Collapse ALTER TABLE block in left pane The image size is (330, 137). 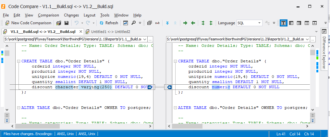pyautogui.click(x=18, y=108)
